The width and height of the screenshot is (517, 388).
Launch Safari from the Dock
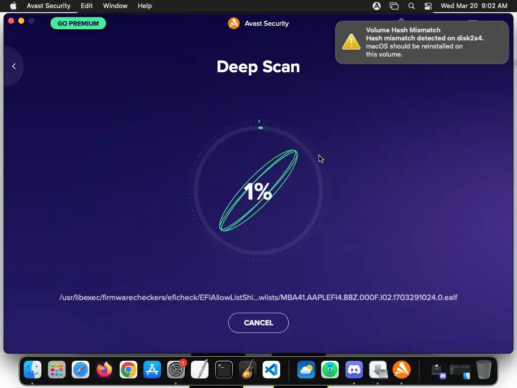(80, 369)
